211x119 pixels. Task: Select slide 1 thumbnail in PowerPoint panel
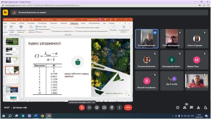[x=12, y=41]
